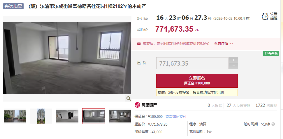Increase bid with the plus button

click(233, 60)
